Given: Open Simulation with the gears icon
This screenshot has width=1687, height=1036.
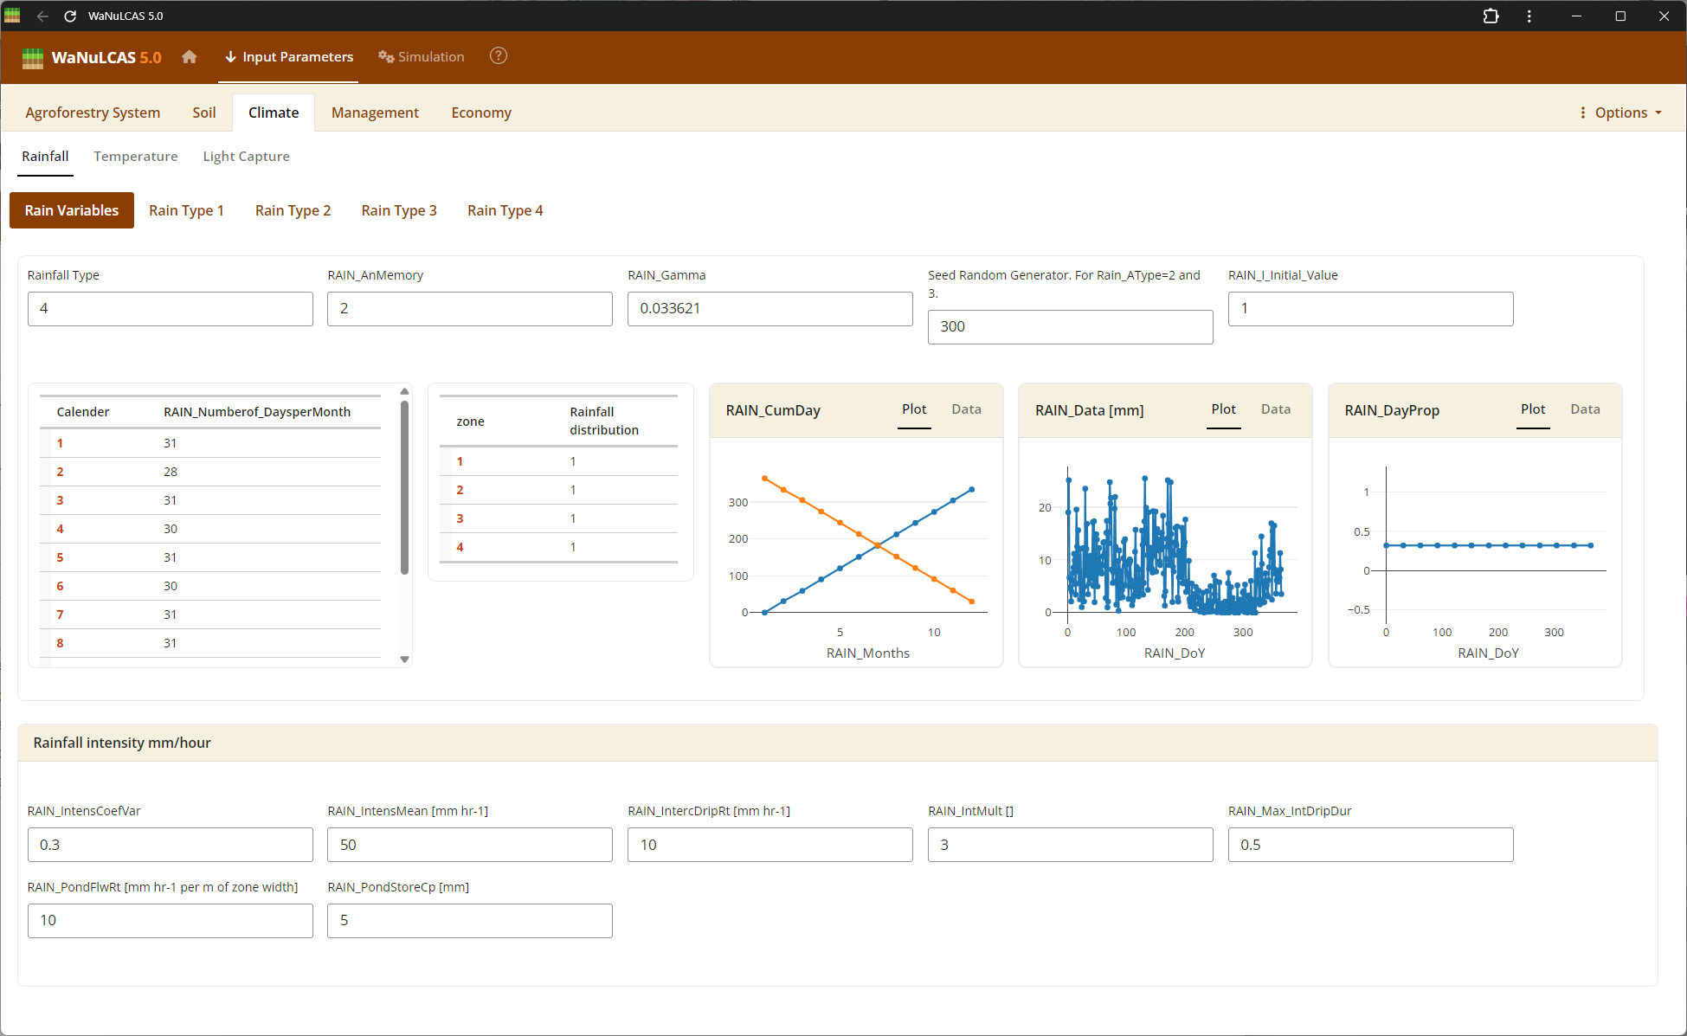Looking at the screenshot, I should coord(422,57).
